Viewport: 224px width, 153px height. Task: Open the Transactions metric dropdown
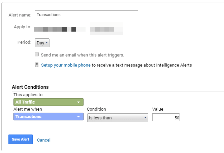(49, 117)
